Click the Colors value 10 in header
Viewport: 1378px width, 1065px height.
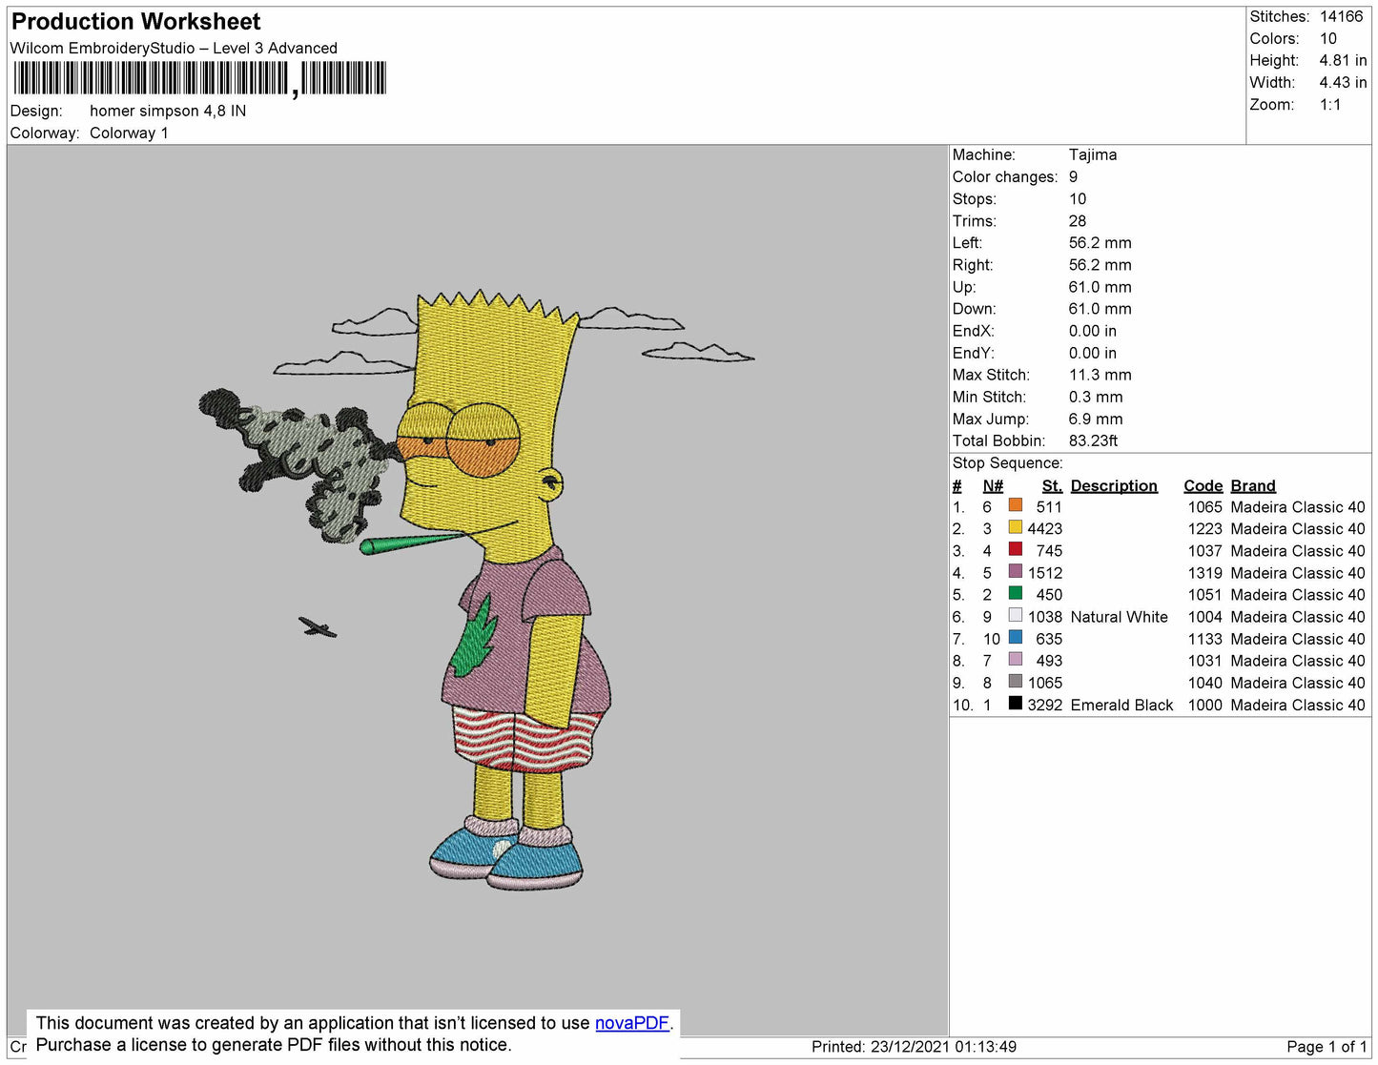coord(1328,38)
